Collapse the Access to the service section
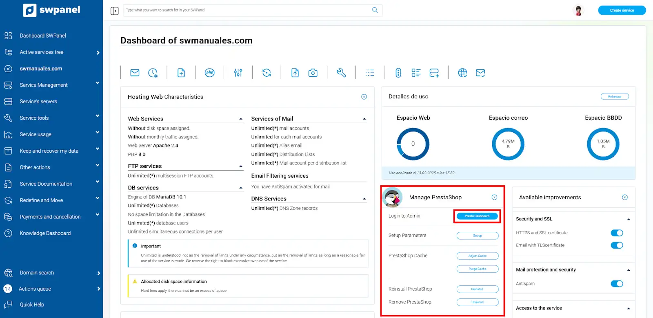The width and height of the screenshot is (653, 318). 629,309
